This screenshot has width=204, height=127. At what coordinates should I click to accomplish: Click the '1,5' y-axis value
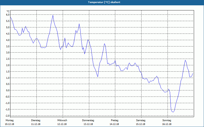(x=8, y=72)
